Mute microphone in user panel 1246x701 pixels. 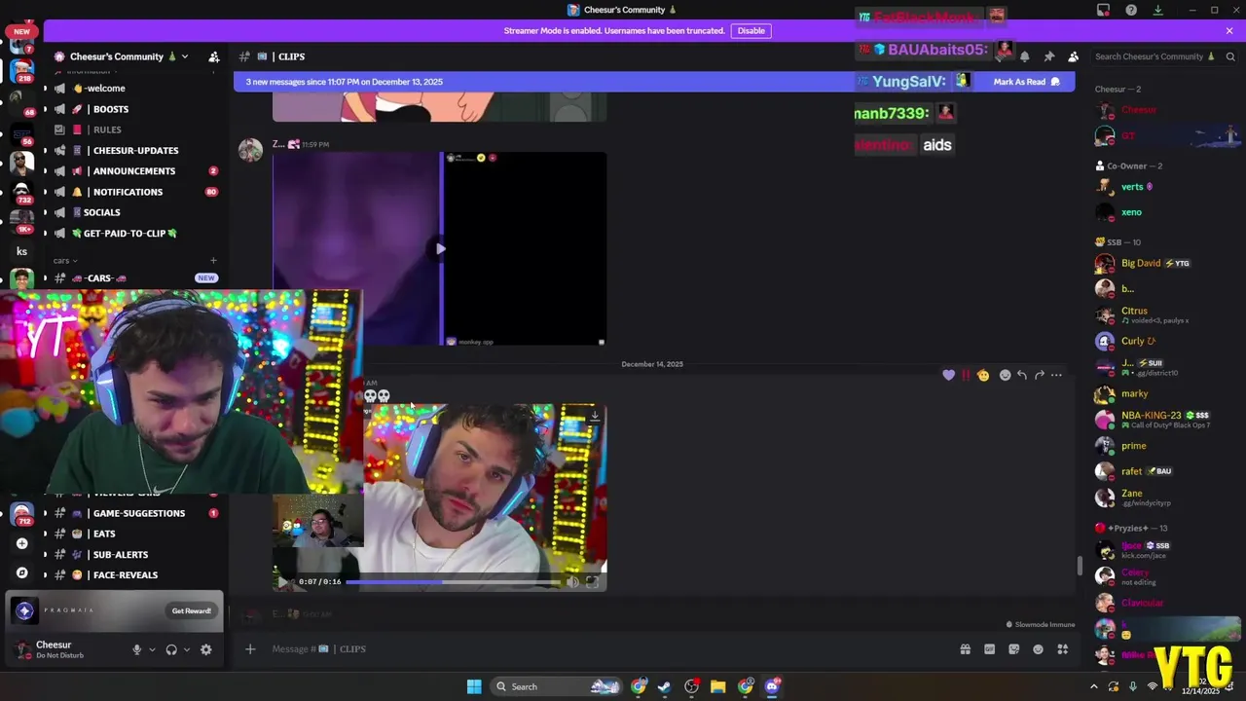tap(136, 649)
